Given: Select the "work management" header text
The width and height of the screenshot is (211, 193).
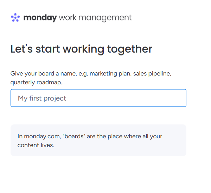Looking at the screenshot, I should coord(95,18).
